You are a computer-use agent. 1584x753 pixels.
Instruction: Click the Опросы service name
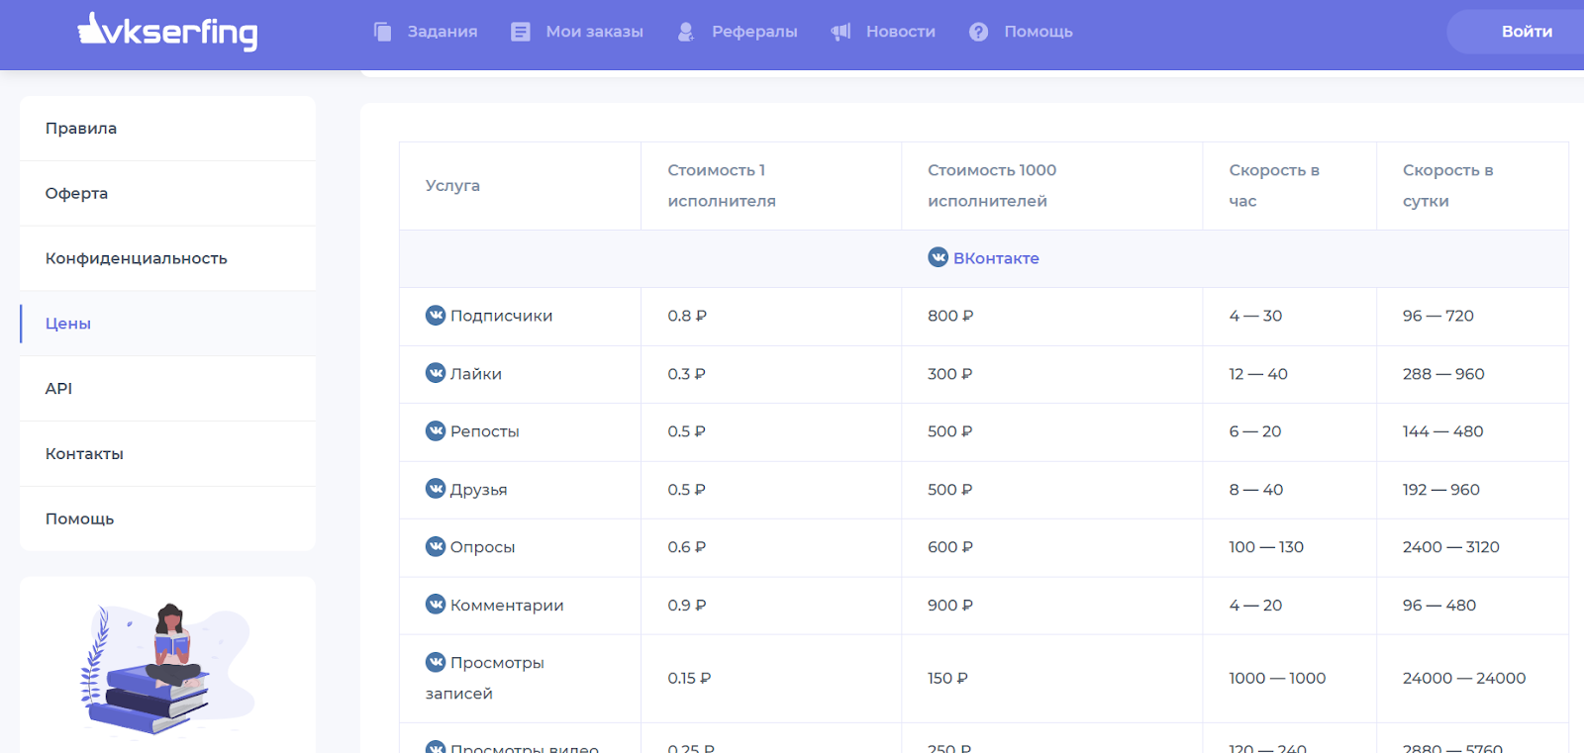pyautogui.click(x=482, y=547)
